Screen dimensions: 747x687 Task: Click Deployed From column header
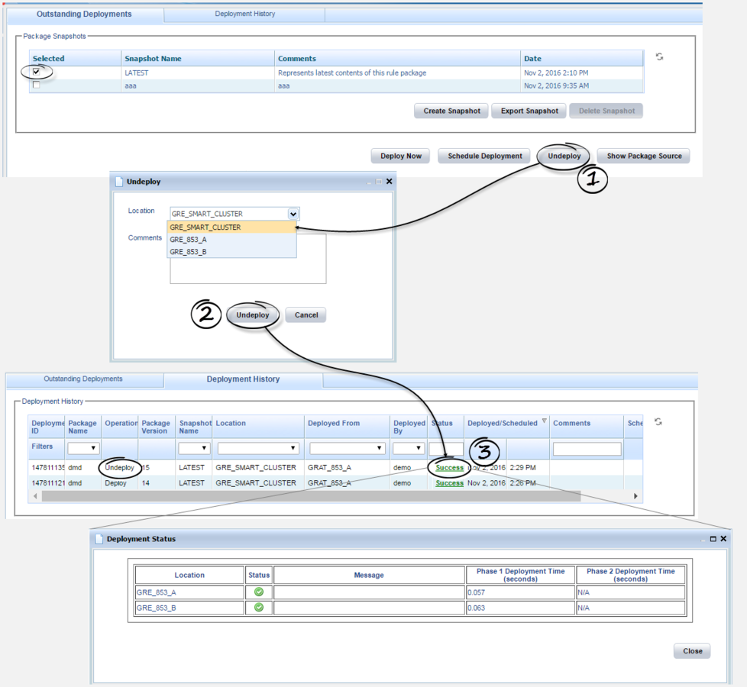tap(347, 427)
